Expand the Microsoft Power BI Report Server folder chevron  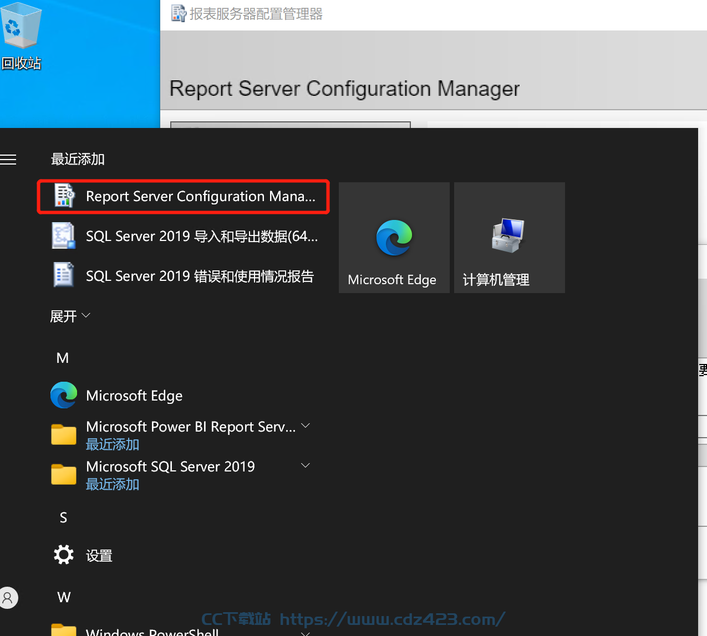pos(306,425)
